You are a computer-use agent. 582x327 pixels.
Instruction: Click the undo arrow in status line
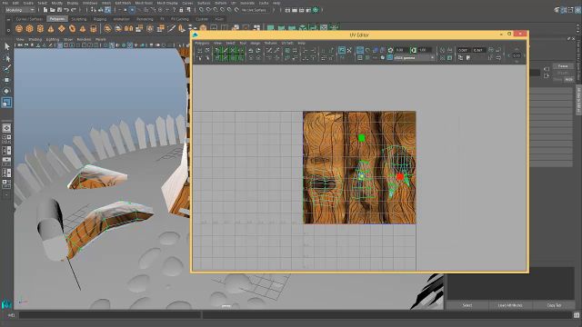tap(66, 10)
